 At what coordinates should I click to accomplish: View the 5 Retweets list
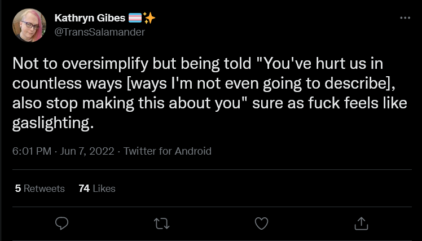click(x=40, y=189)
